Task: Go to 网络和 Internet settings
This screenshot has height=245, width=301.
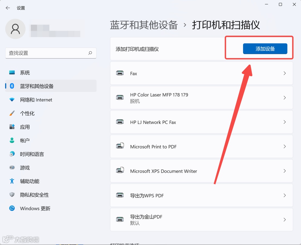Action: tap(51, 100)
